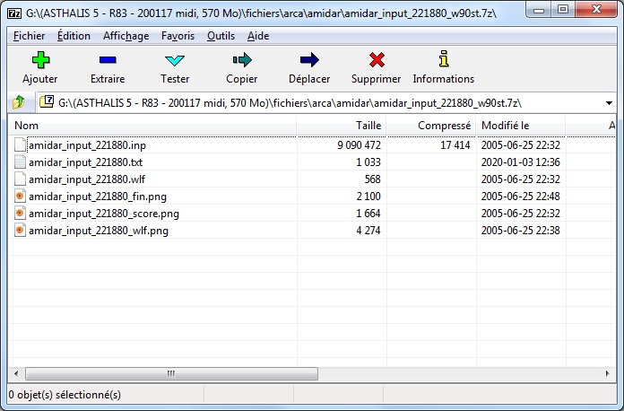Select amidar_input_221880.inp file
624x411 pixels.
click(86, 145)
